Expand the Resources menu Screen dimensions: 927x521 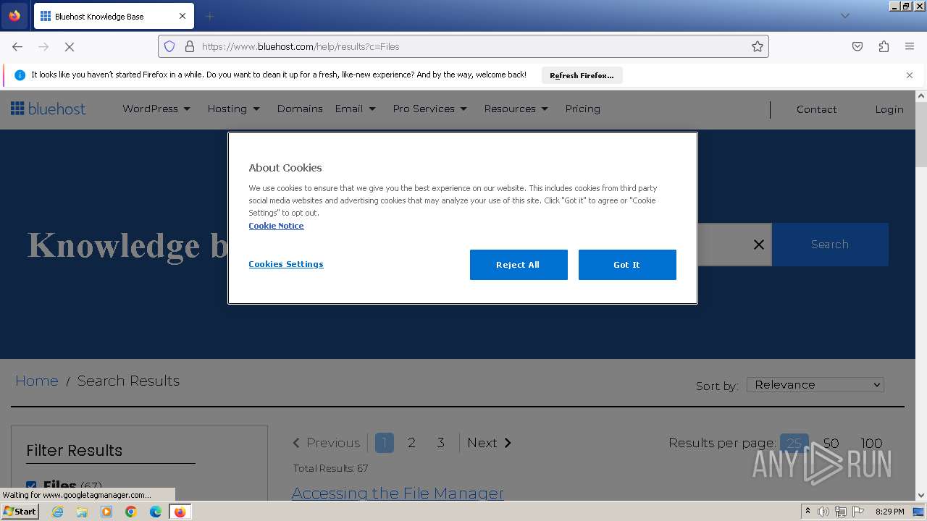click(516, 109)
